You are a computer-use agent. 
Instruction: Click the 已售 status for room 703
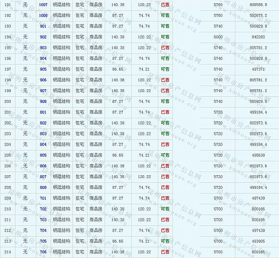(165, 220)
